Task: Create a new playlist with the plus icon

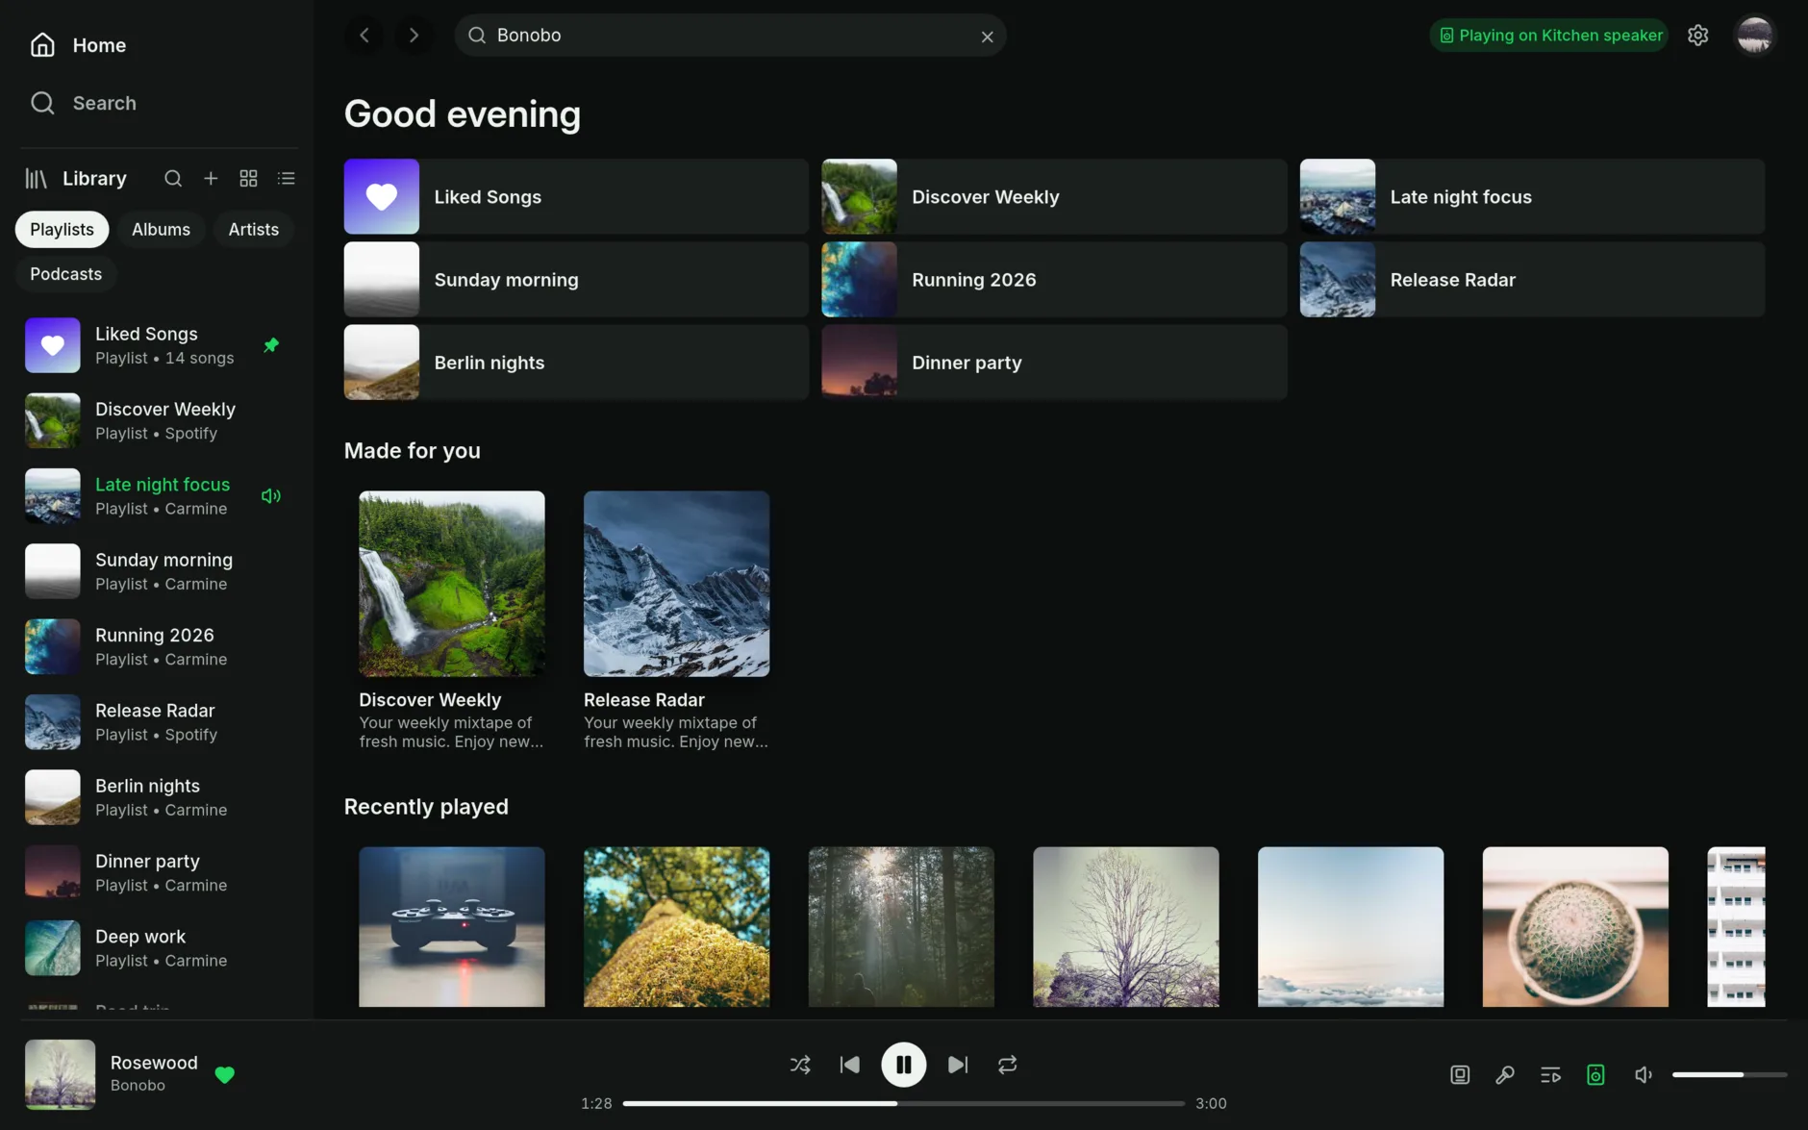Action: click(x=211, y=179)
